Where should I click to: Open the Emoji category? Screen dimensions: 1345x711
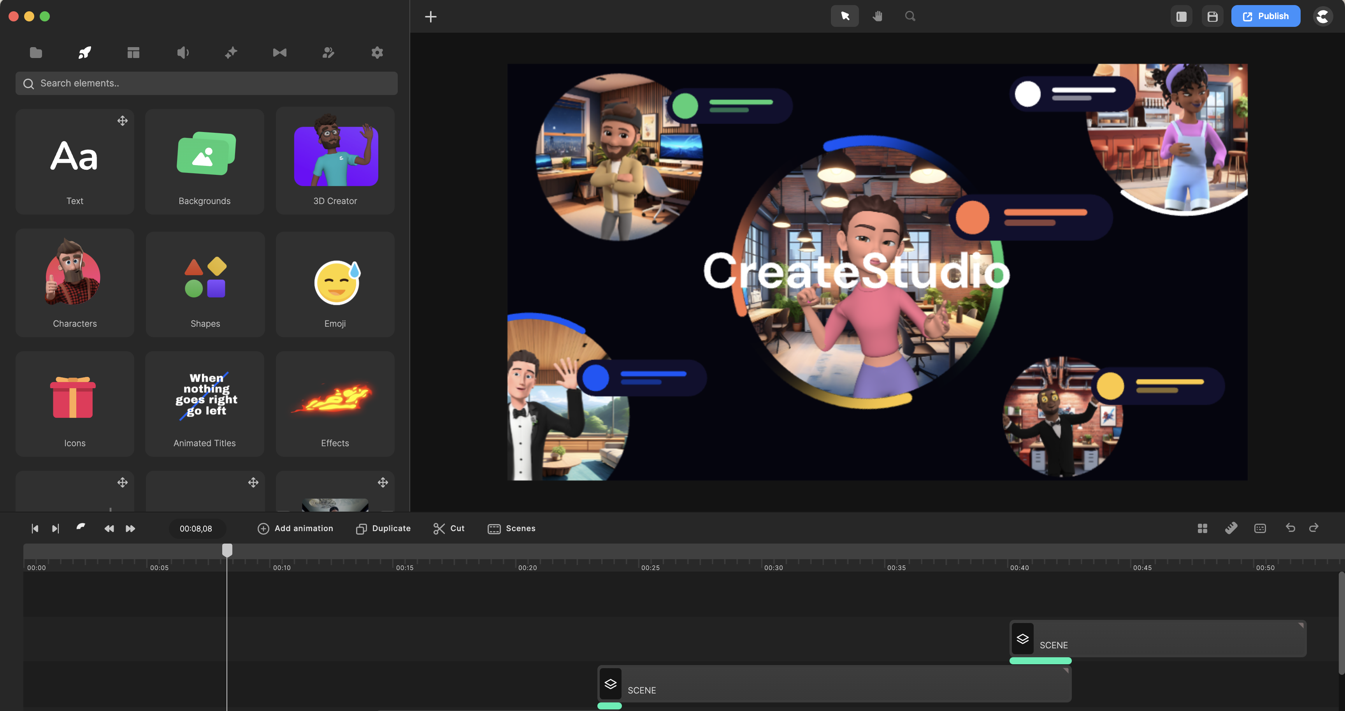335,284
